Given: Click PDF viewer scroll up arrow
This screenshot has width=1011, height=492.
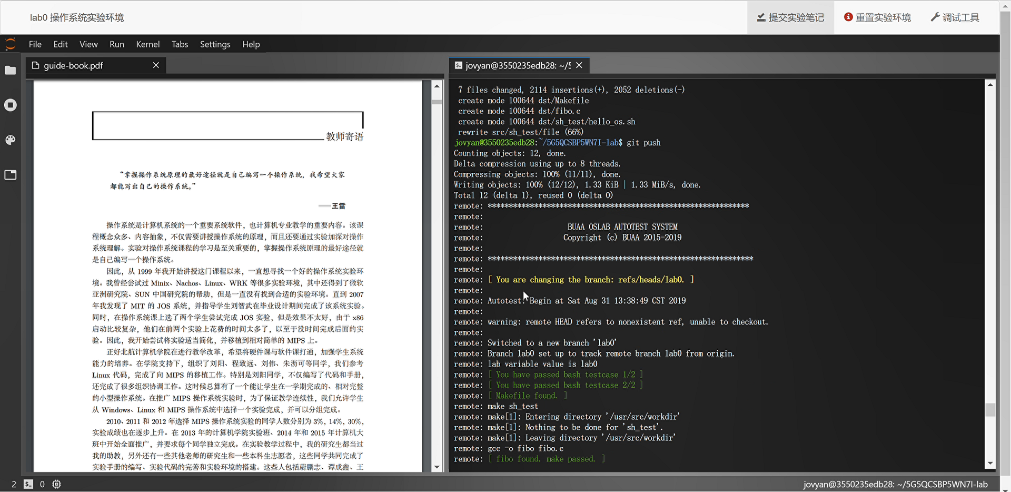Looking at the screenshot, I should point(437,85).
